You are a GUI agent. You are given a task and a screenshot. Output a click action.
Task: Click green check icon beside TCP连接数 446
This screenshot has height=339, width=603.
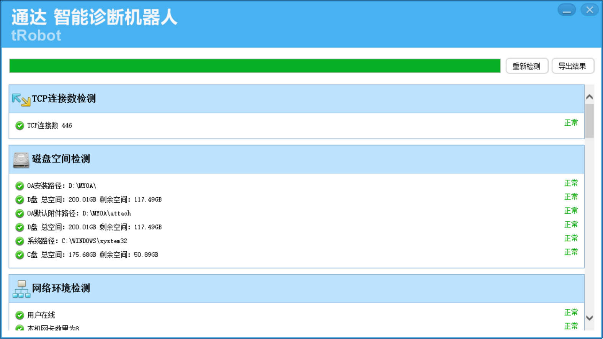coord(20,126)
